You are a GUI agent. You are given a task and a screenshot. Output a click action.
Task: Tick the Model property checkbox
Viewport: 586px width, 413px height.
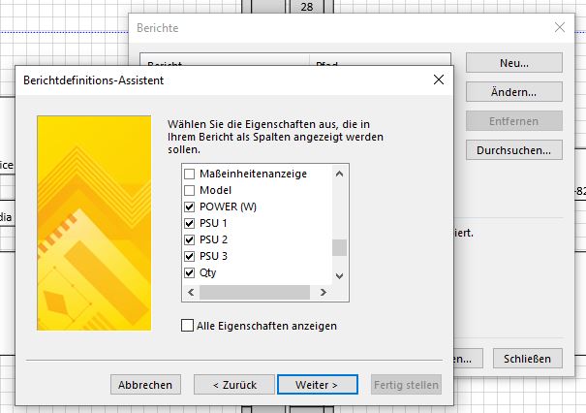[190, 191]
